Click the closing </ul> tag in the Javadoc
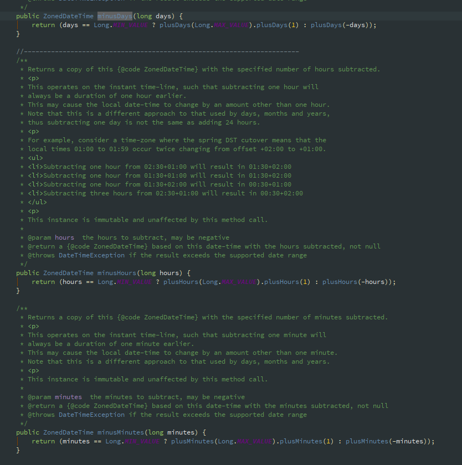 37,202
